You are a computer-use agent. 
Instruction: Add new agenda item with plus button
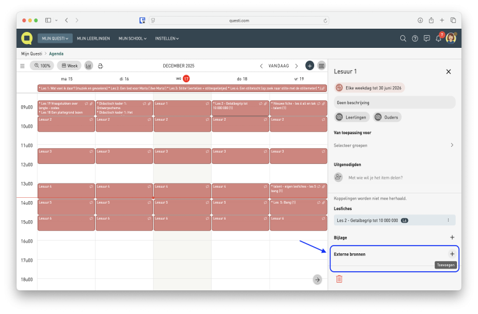point(310,66)
